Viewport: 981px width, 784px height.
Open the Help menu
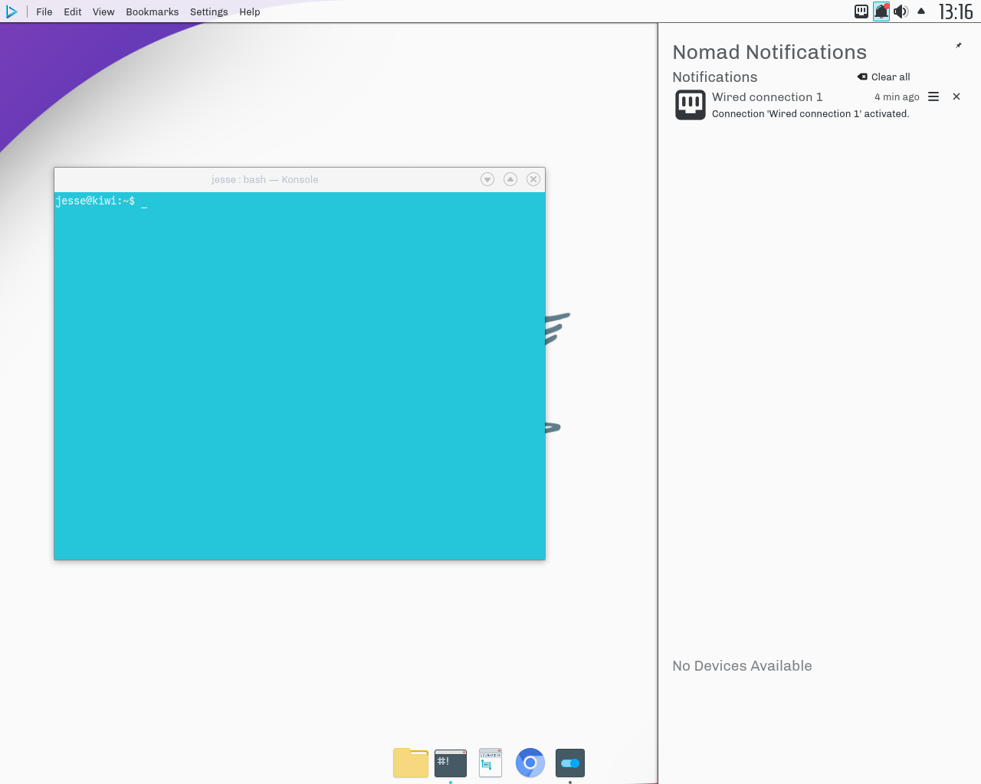[x=250, y=11]
